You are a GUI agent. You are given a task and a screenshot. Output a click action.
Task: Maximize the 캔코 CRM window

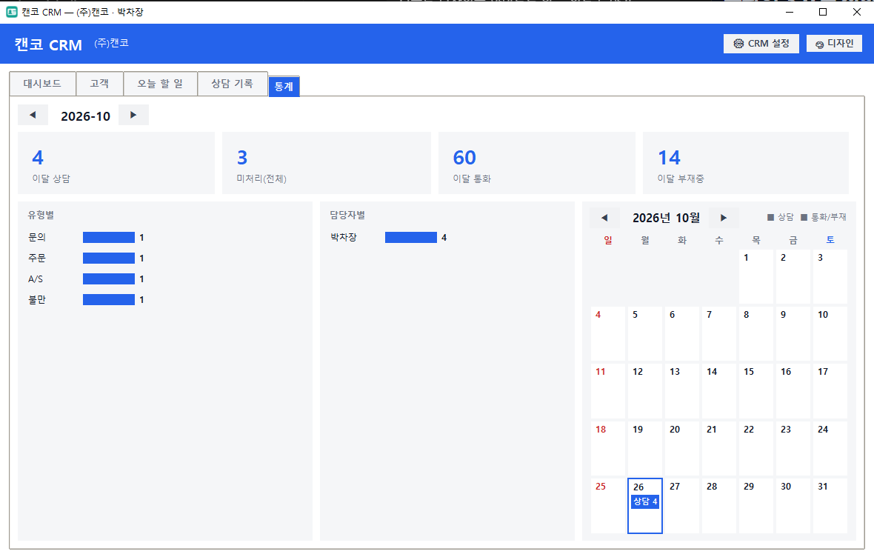pyautogui.click(x=823, y=12)
